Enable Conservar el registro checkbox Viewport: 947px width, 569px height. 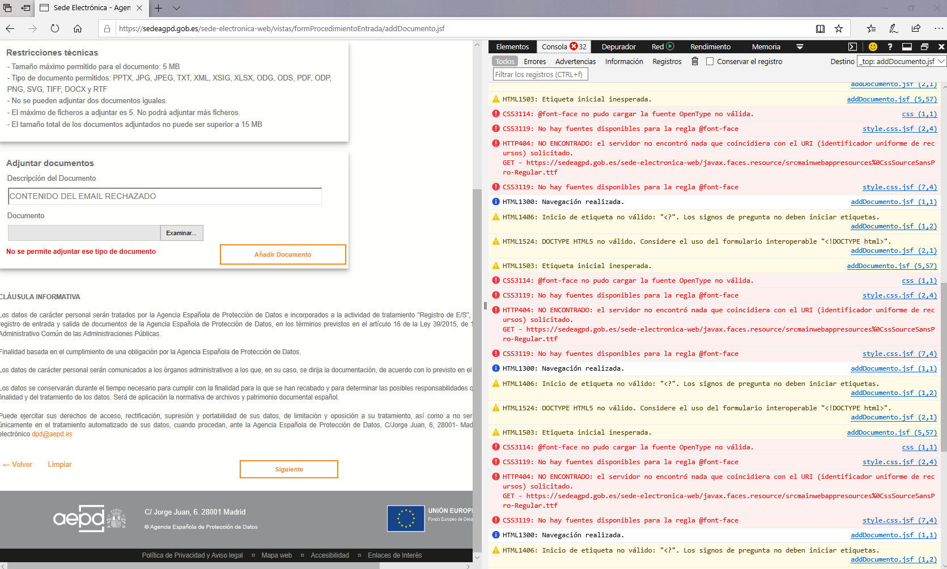(710, 61)
